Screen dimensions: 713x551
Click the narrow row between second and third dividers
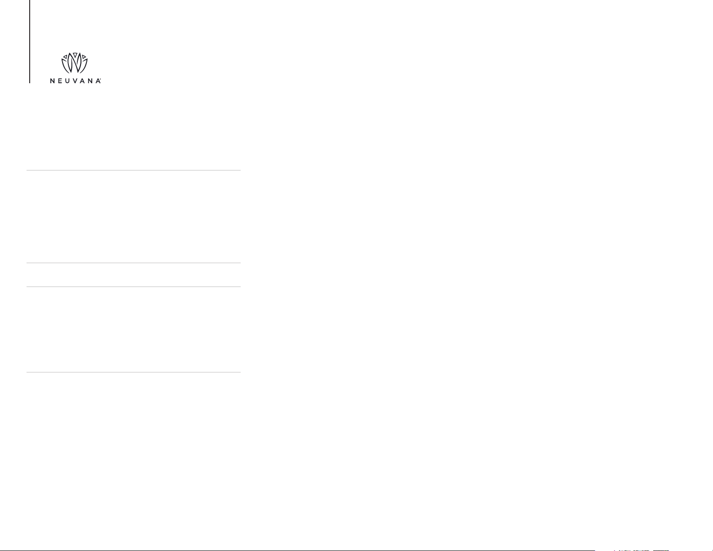[134, 275]
